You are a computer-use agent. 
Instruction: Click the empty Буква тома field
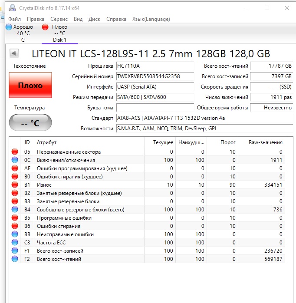click(x=155, y=108)
